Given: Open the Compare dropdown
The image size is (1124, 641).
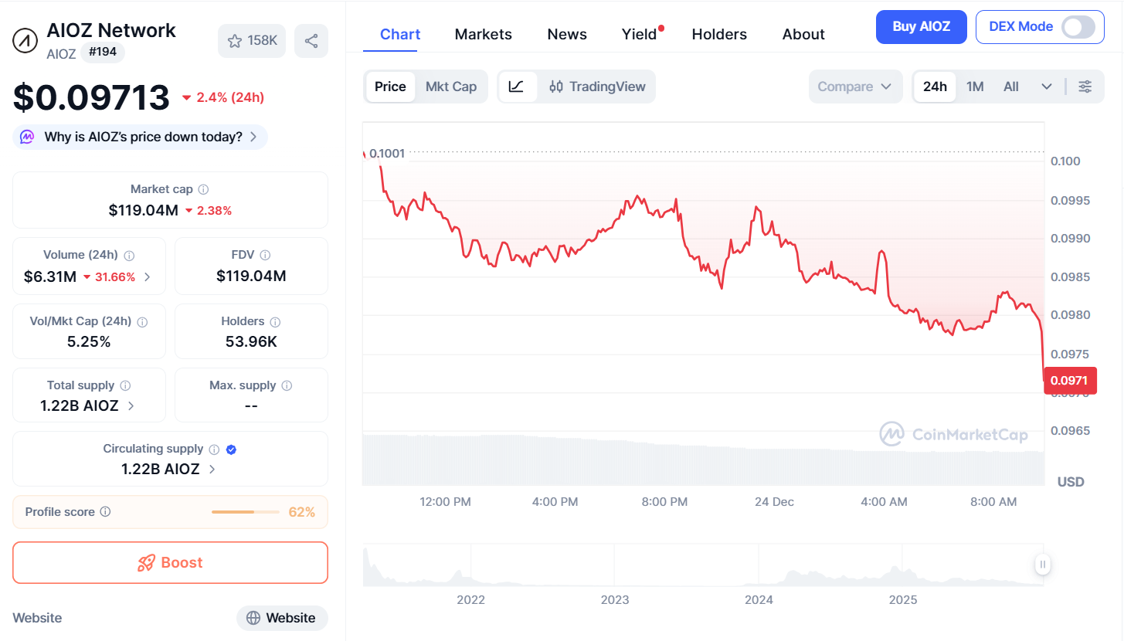Looking at the screenshot, I should [x=854, y=86].
